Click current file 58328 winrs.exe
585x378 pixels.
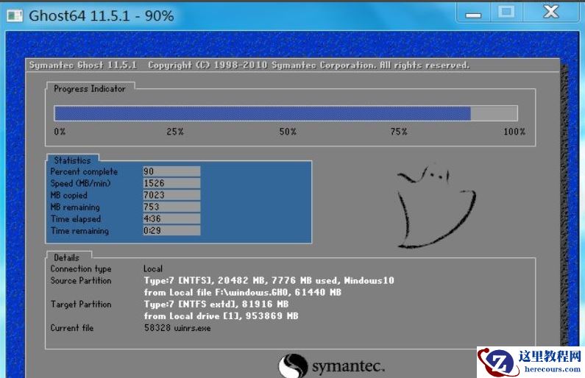(x=177, y=328)
